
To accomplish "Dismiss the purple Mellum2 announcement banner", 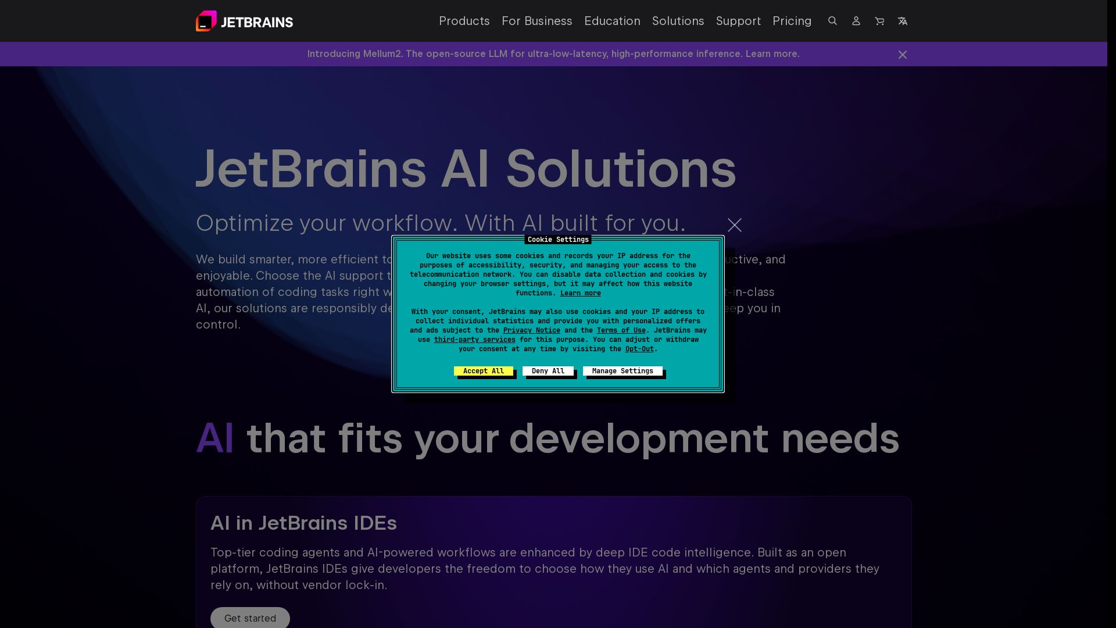I will 903,55.
